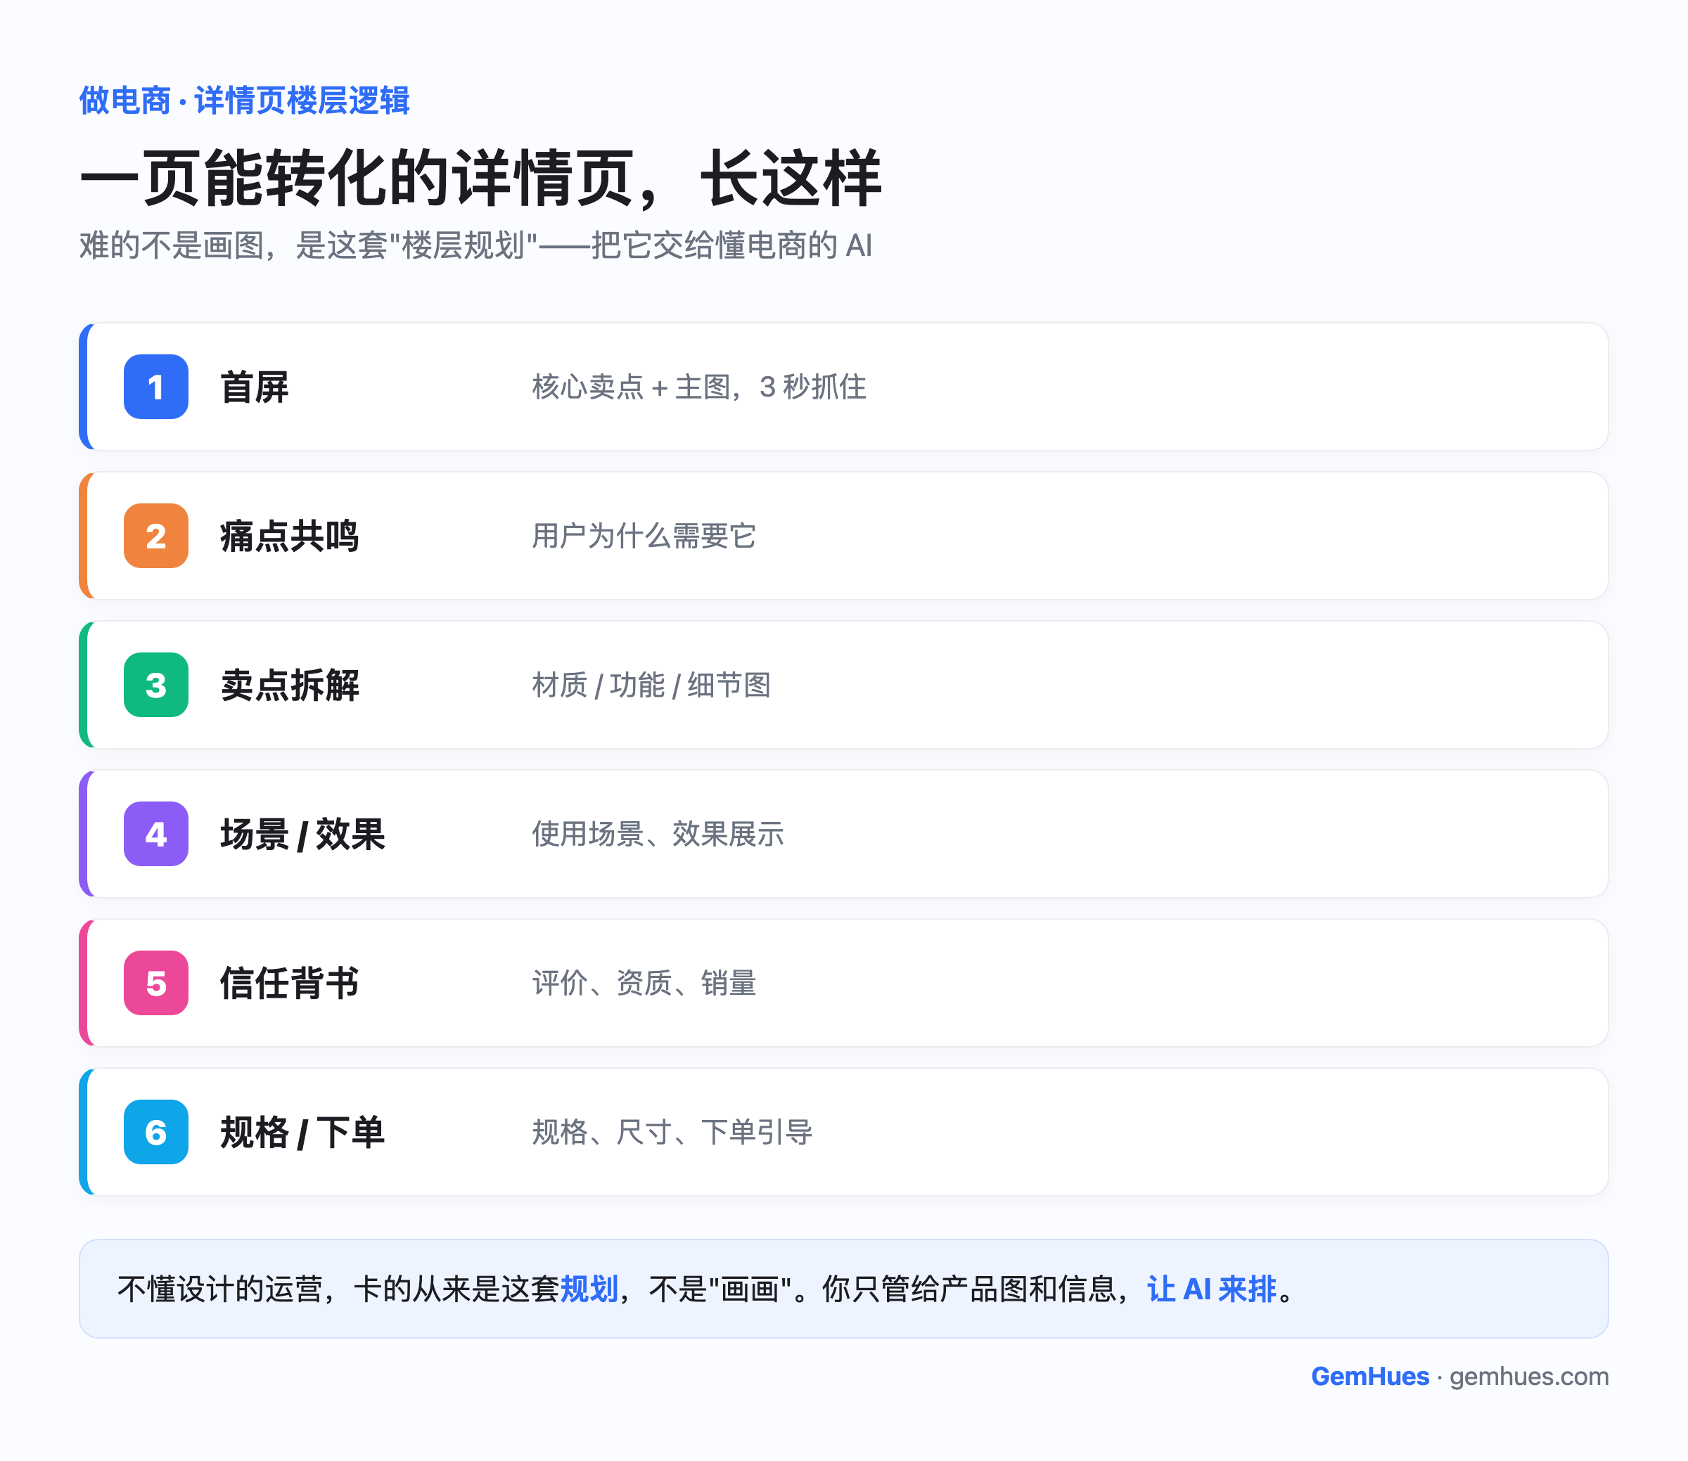This screenshot has width=1688, height=1461.
Task: Click the highlighted word 规划 in footer note
Action: [589, 1289]
